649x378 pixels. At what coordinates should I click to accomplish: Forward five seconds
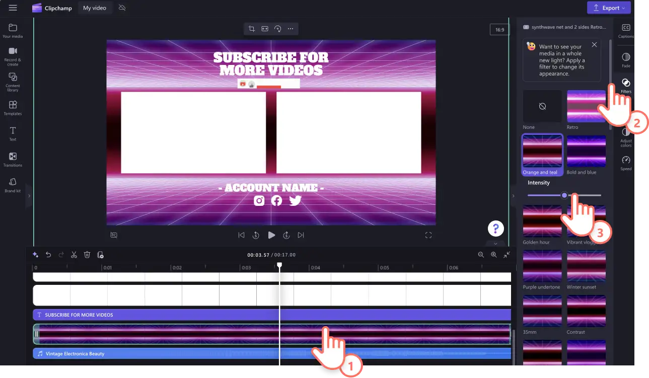[286, 235]
